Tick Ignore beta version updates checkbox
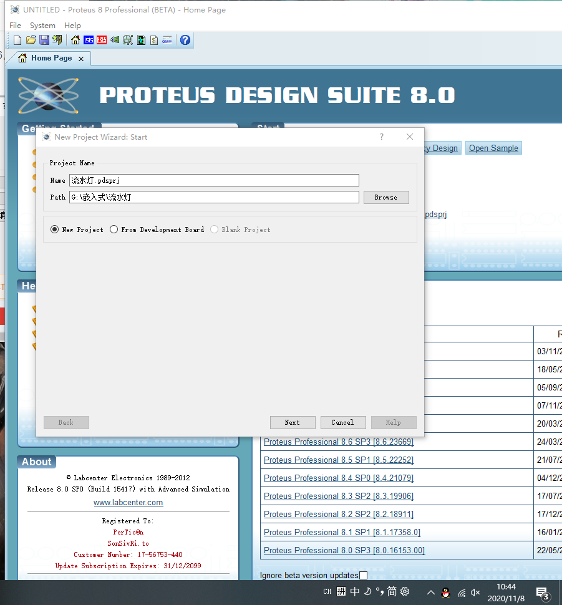 (x=363, y=575)
